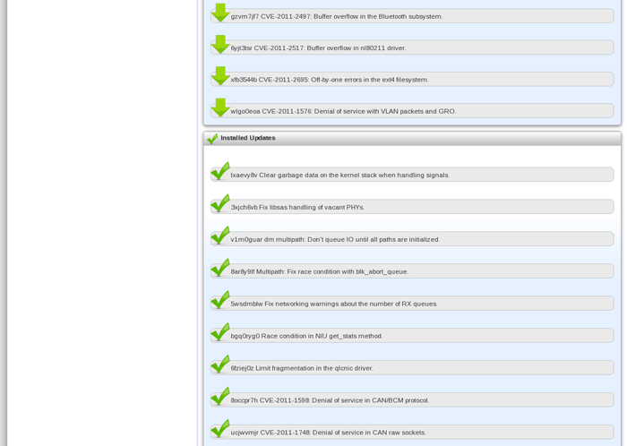Screen dimensions: 627x446
Task: Click checkmark icon in Installed Updates header
Action: 212,139
